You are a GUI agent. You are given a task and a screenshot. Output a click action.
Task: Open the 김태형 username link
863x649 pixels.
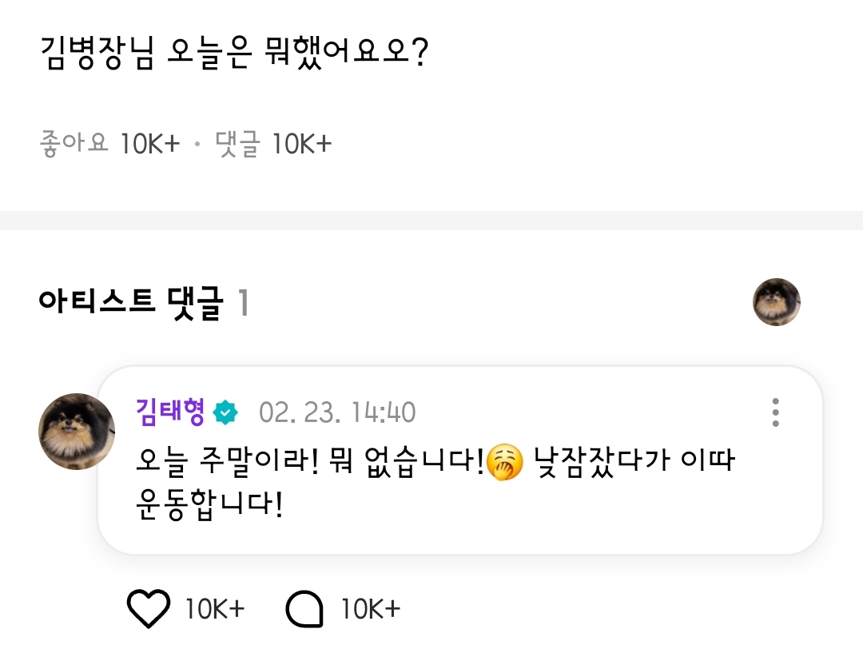pyautogui.click(x=171, y=412)
